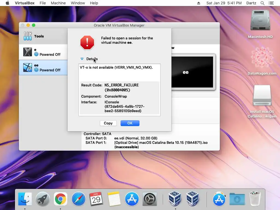Open the Help menu
280x210 pixels.
(94, 3)
